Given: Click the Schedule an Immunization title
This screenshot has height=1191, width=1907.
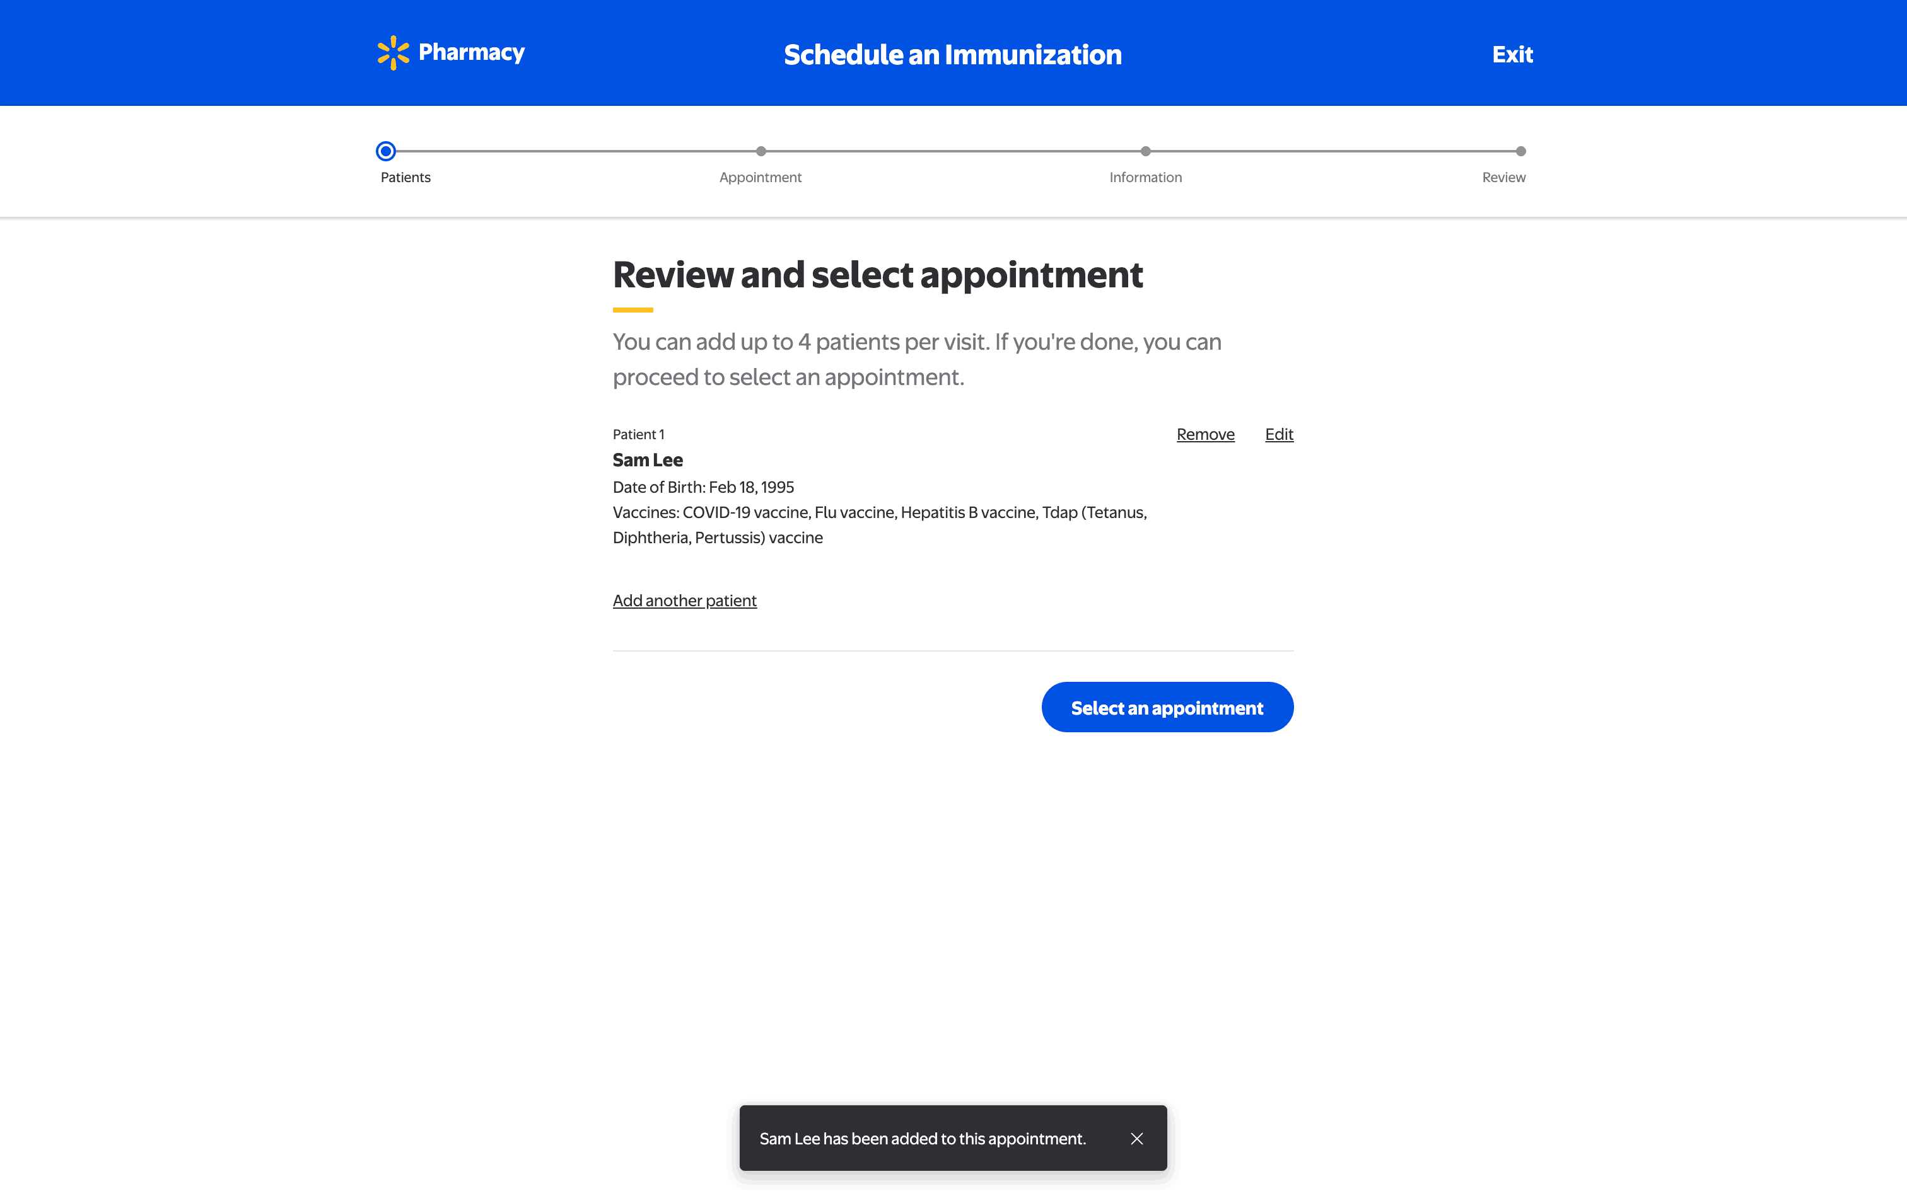Looking at the screenshot, I should pos(952,54).
